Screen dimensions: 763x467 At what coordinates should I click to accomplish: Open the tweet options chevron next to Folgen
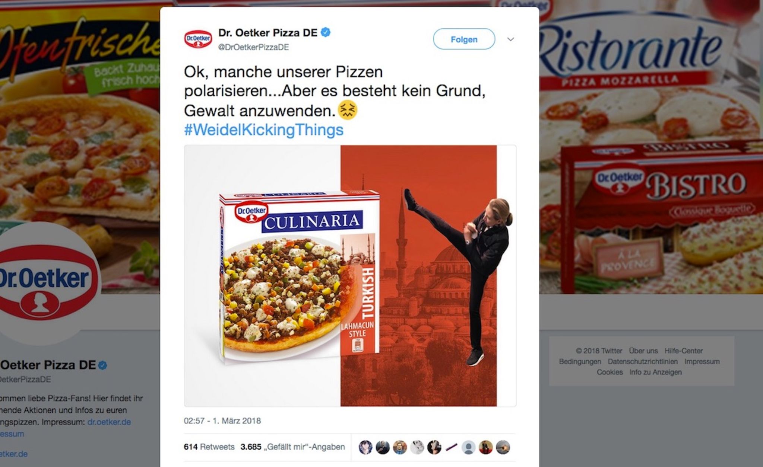[x=510, y=39]
